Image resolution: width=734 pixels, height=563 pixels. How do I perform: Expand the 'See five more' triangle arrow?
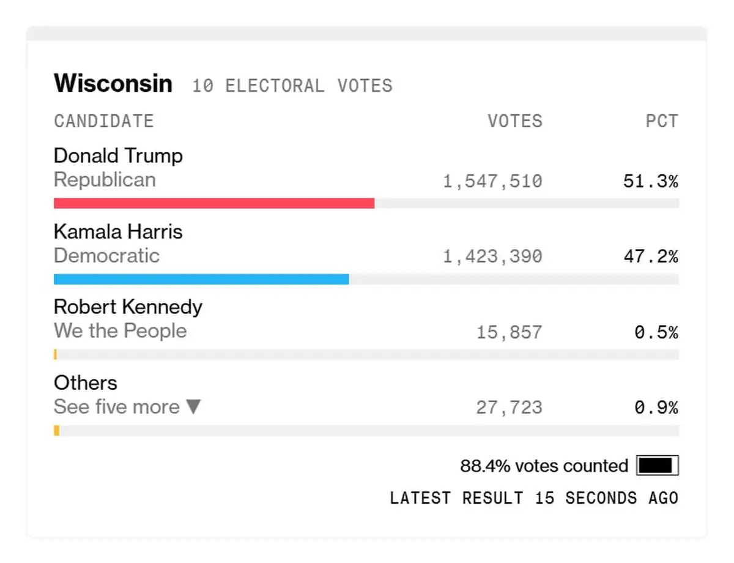[x=193, y=407]
